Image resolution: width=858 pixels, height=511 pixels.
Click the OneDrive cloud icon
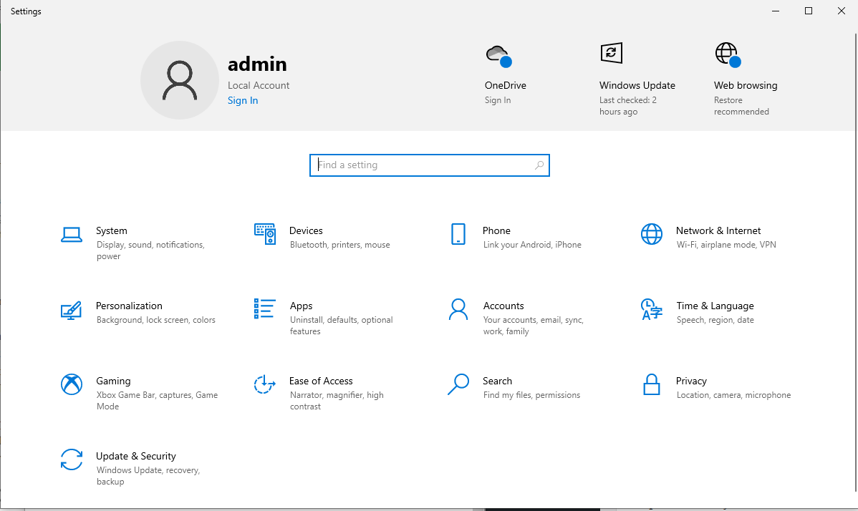(x=498, y=54)
